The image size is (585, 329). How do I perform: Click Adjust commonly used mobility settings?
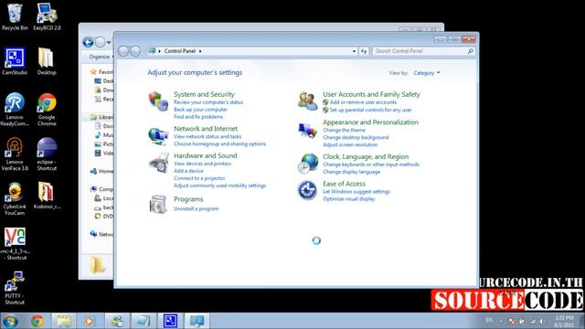[x=219, y=186]
